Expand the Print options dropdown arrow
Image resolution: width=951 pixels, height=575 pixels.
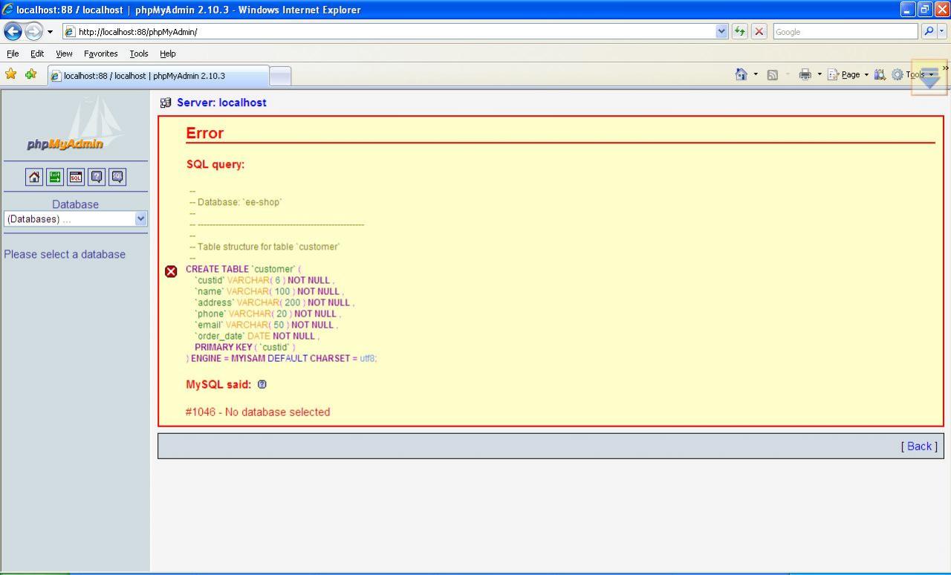tap(819, 74)
